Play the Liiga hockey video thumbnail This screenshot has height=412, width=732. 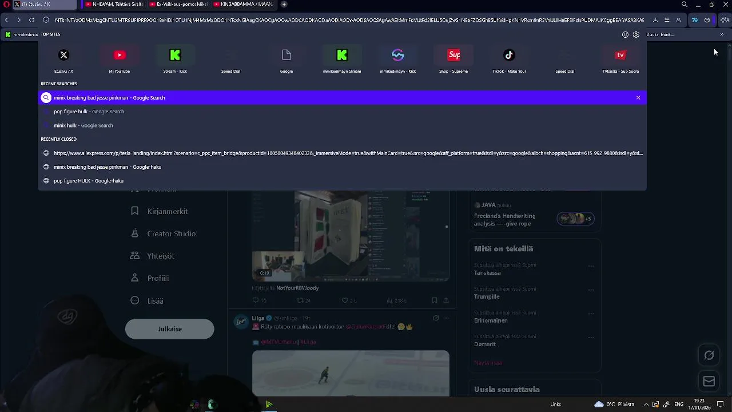click(351, 373)
